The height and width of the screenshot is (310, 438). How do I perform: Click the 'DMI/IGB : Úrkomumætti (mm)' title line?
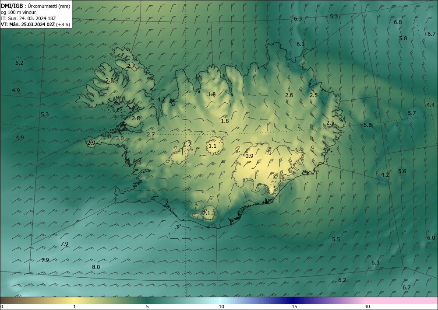coord(35,6)
